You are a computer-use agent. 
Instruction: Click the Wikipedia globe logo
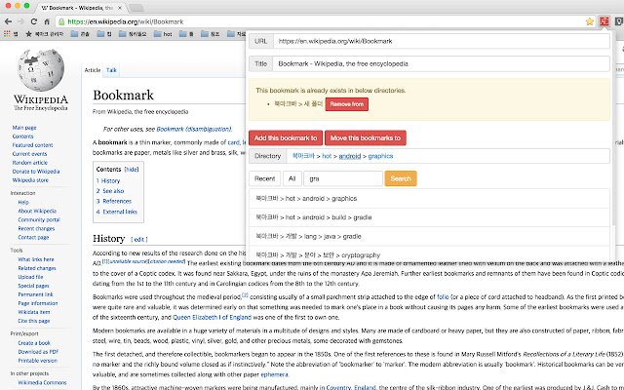41,70
